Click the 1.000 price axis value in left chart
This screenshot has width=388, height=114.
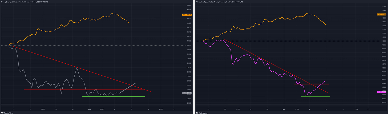[x=189, y=45]
